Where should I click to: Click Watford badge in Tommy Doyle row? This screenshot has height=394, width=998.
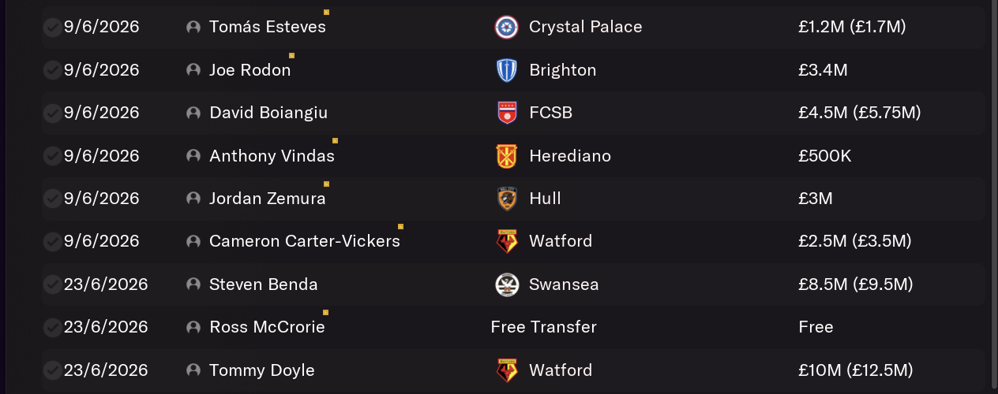pyautogui.click(x=506, y=370)
